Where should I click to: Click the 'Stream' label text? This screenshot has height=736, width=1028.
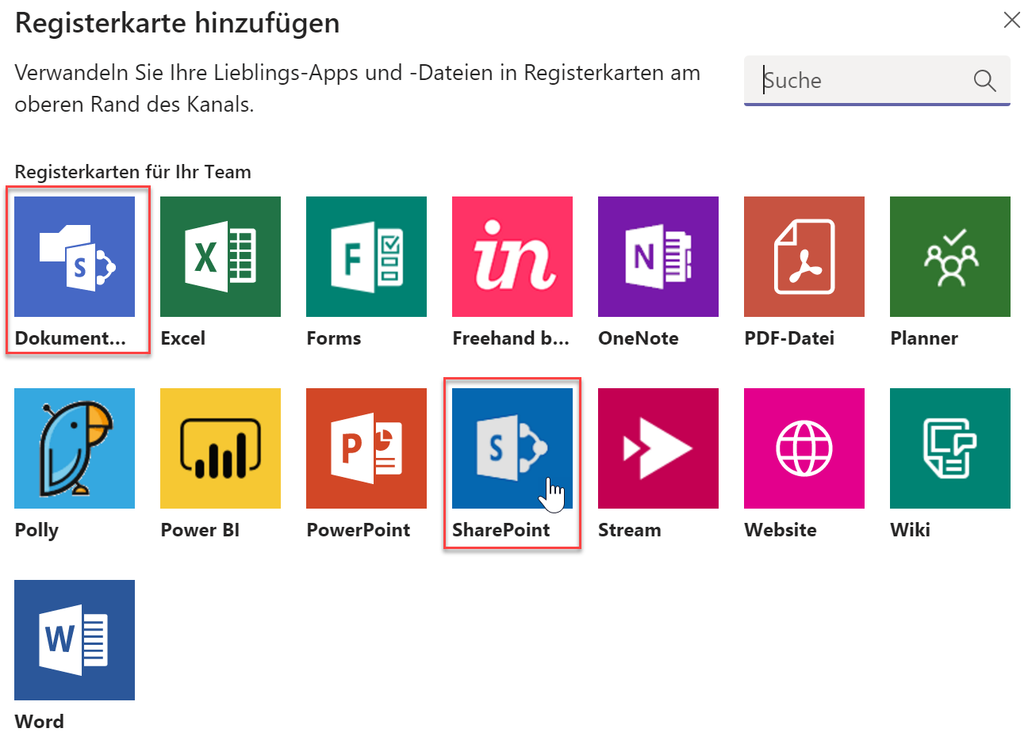(x=630, y=530)
